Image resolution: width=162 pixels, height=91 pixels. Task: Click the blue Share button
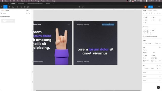151,7
